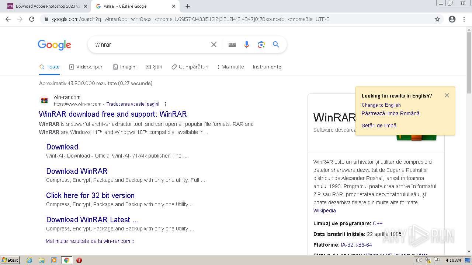Click the WinRAR title in knowledge panel
The width and height of the screenshot is (472, 265).
[335, 117]
